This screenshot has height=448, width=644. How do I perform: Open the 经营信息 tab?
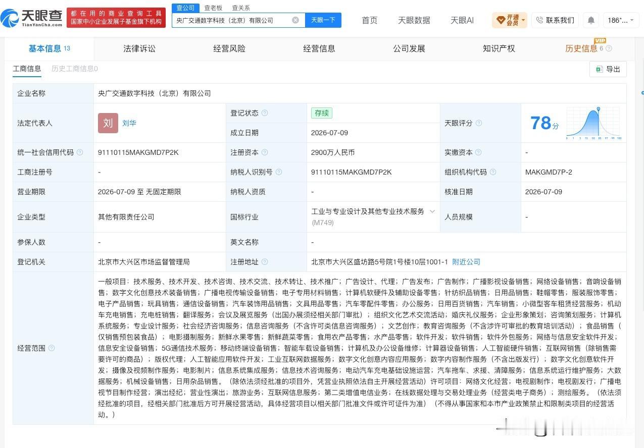[319, 48]
